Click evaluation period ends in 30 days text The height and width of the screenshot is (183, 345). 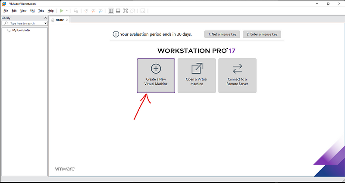156,34
